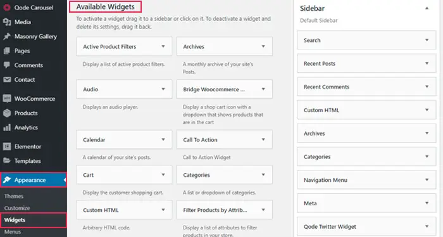Open the Customize submenu link
The image size is (443, 237).
[17, 208]
